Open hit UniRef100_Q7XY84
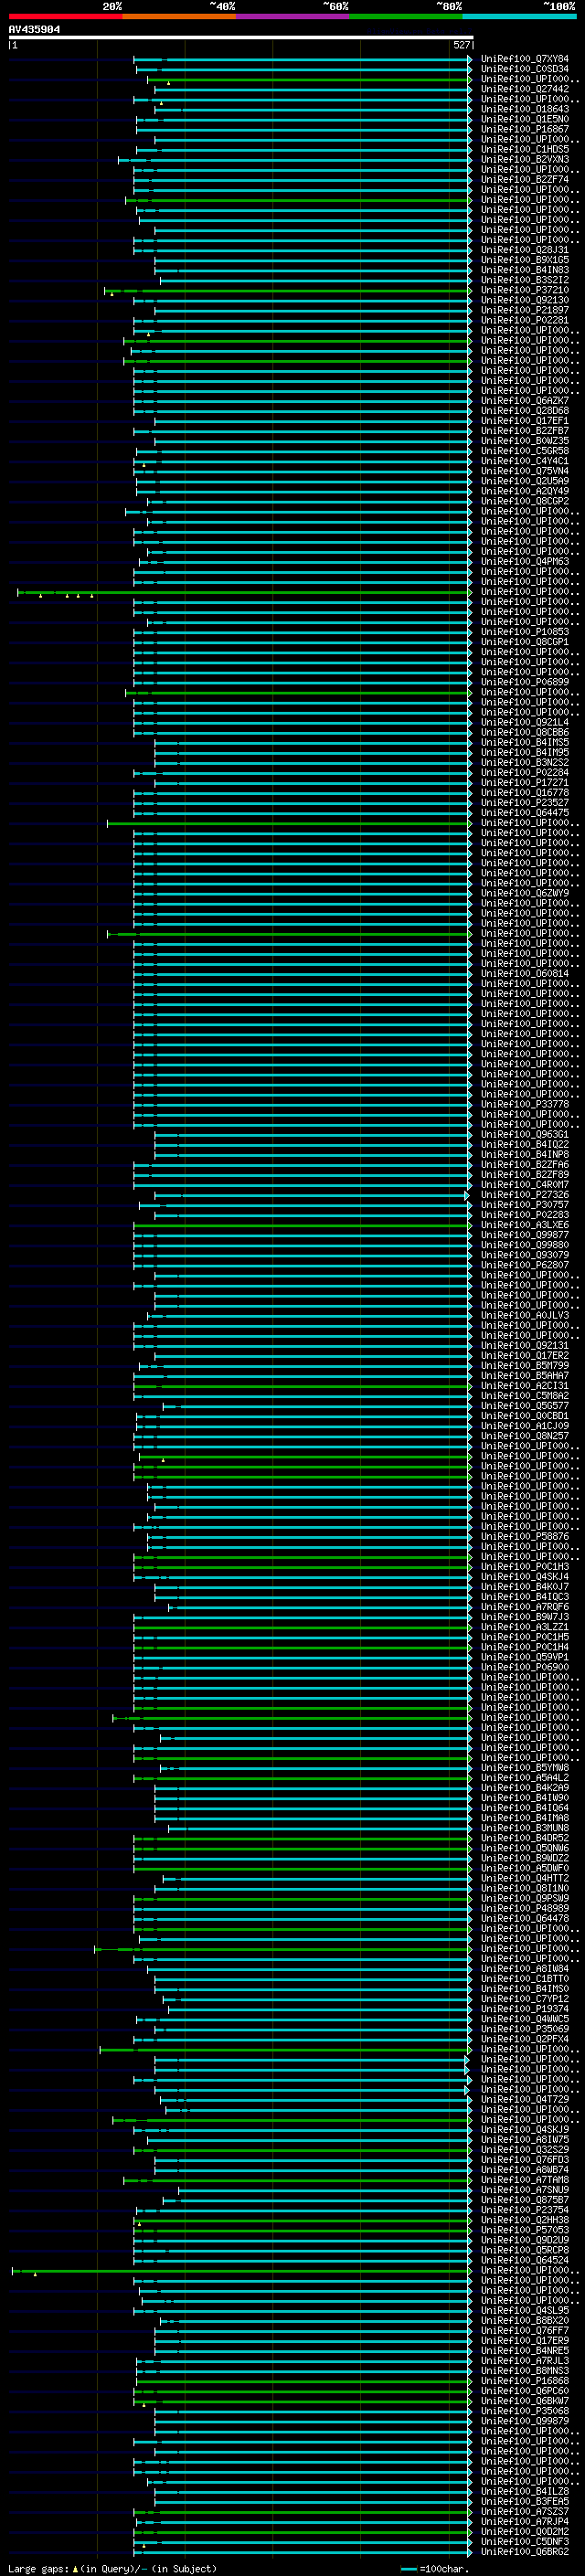The height and width of the screenshot is (2576, 585). pos(525,59)
